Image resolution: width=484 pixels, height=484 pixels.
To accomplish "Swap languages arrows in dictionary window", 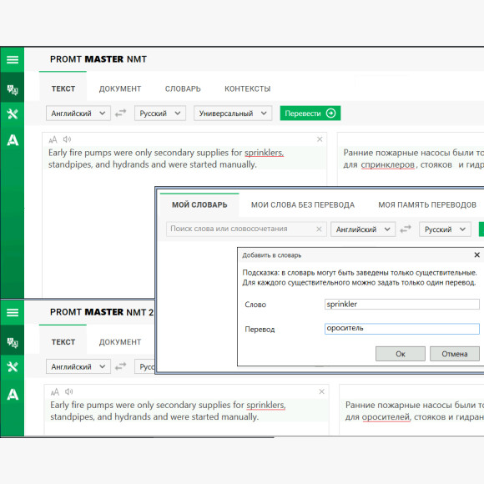I will tap(406, 229).
